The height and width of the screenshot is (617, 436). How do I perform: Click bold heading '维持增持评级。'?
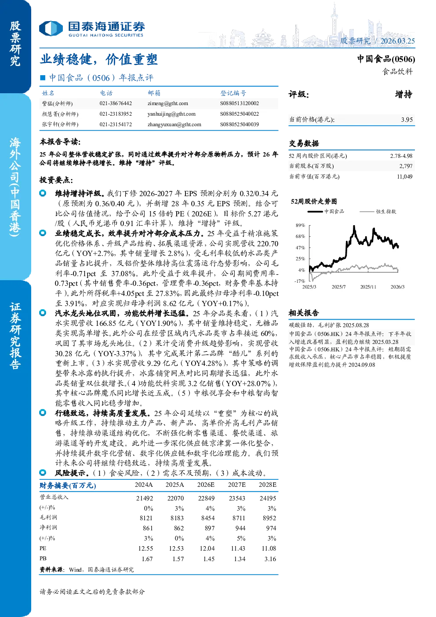click(80, 193)
